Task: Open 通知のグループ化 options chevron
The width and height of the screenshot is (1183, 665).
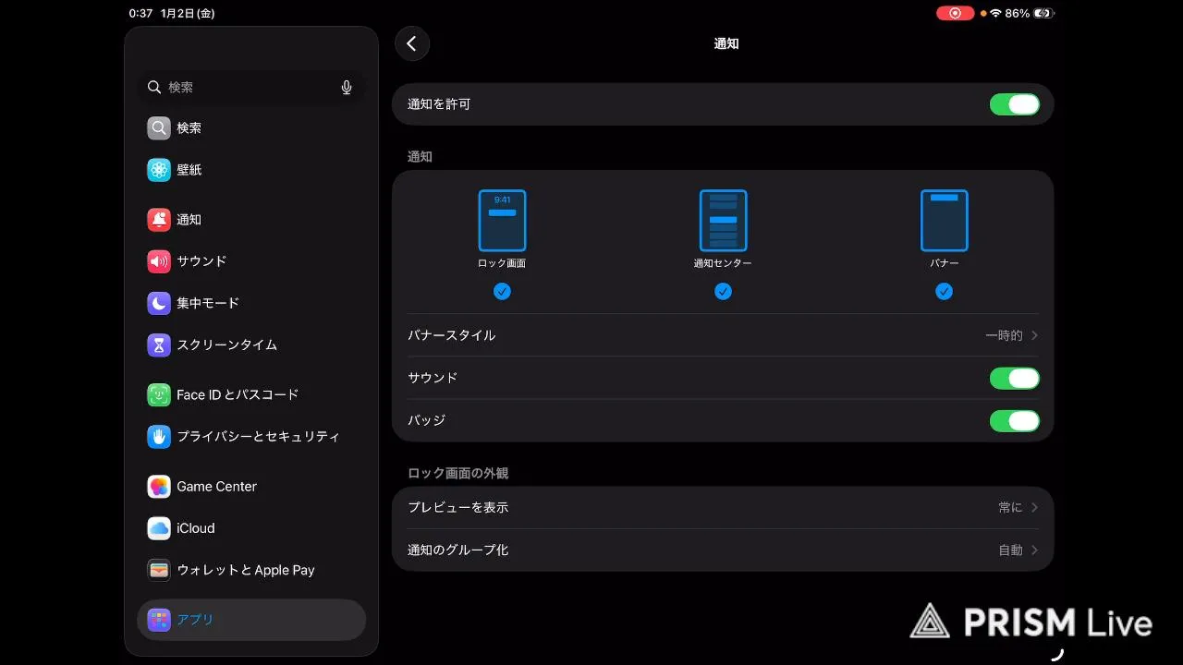Action: click(x=1035, y=550)
